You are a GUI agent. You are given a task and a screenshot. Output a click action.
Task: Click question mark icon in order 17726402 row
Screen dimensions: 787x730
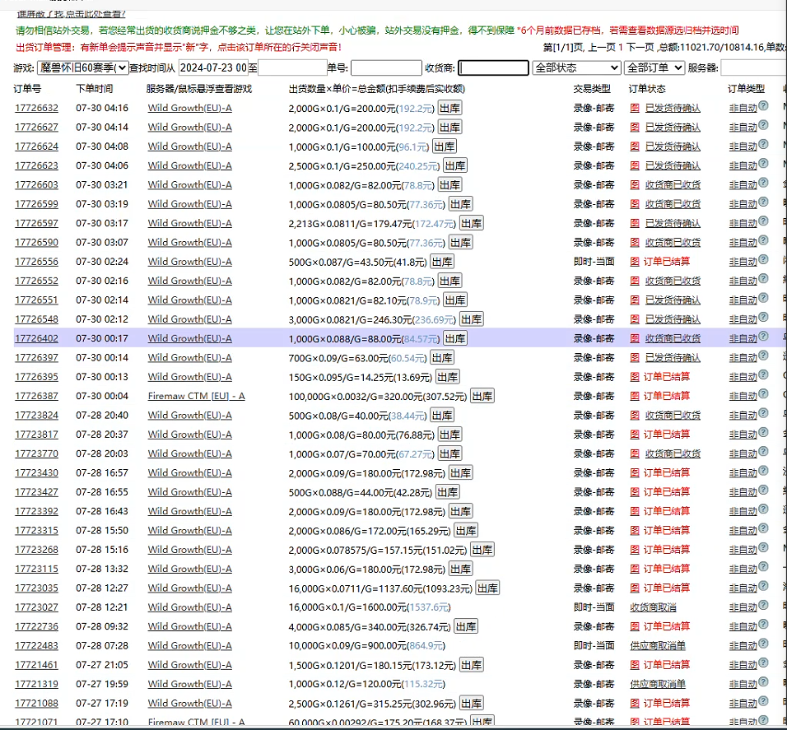pyautogui.click(x=763, y=337)
